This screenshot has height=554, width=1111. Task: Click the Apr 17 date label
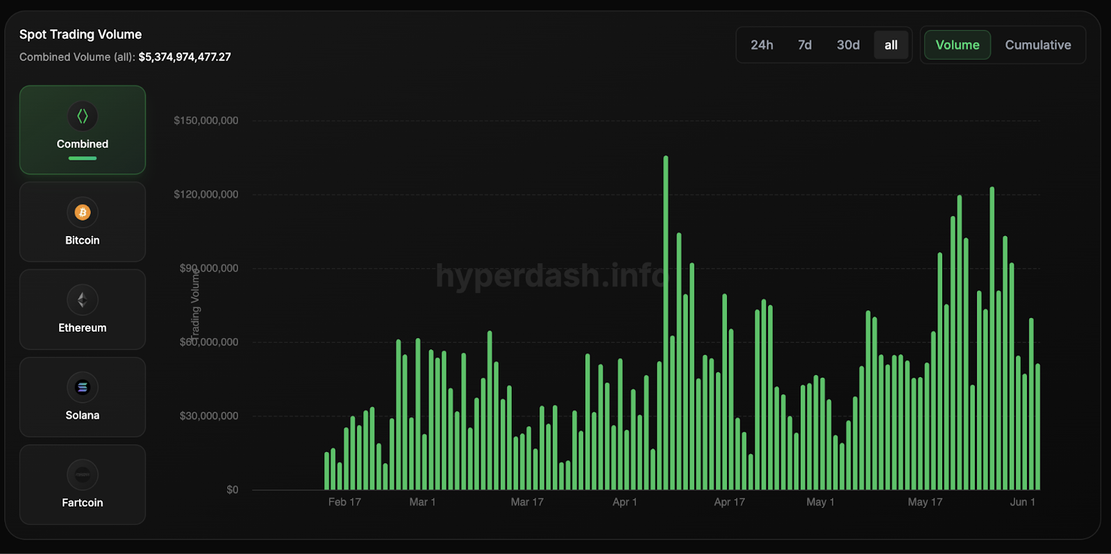(729, 502)
